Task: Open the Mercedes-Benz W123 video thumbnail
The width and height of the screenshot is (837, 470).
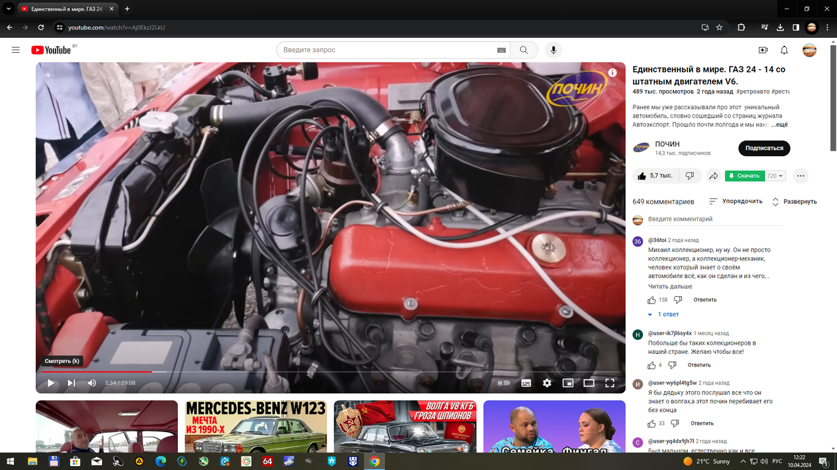Action: click(256, 426)
